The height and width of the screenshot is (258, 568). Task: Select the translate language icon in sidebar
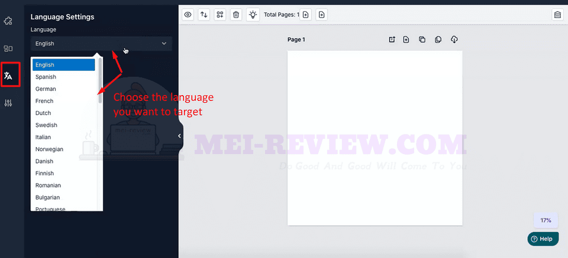pyautogui.click(x=8, y=76)
